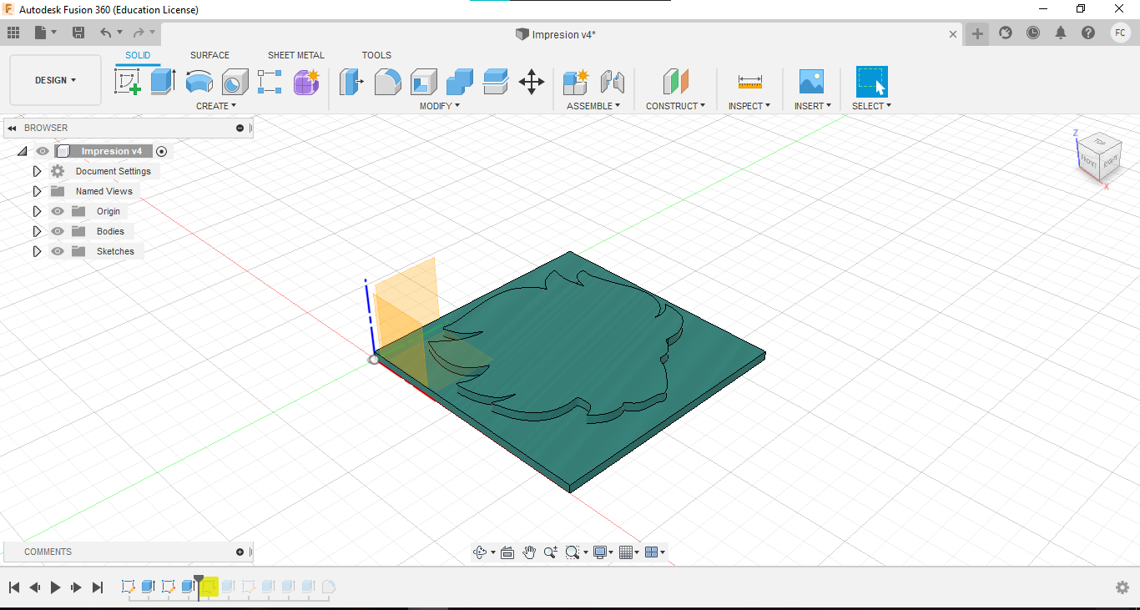Image resolution: width=1140 pixels, height=610 pixels.
Task: Open the MODIFY dropdown menu
Action: [440, 106]
